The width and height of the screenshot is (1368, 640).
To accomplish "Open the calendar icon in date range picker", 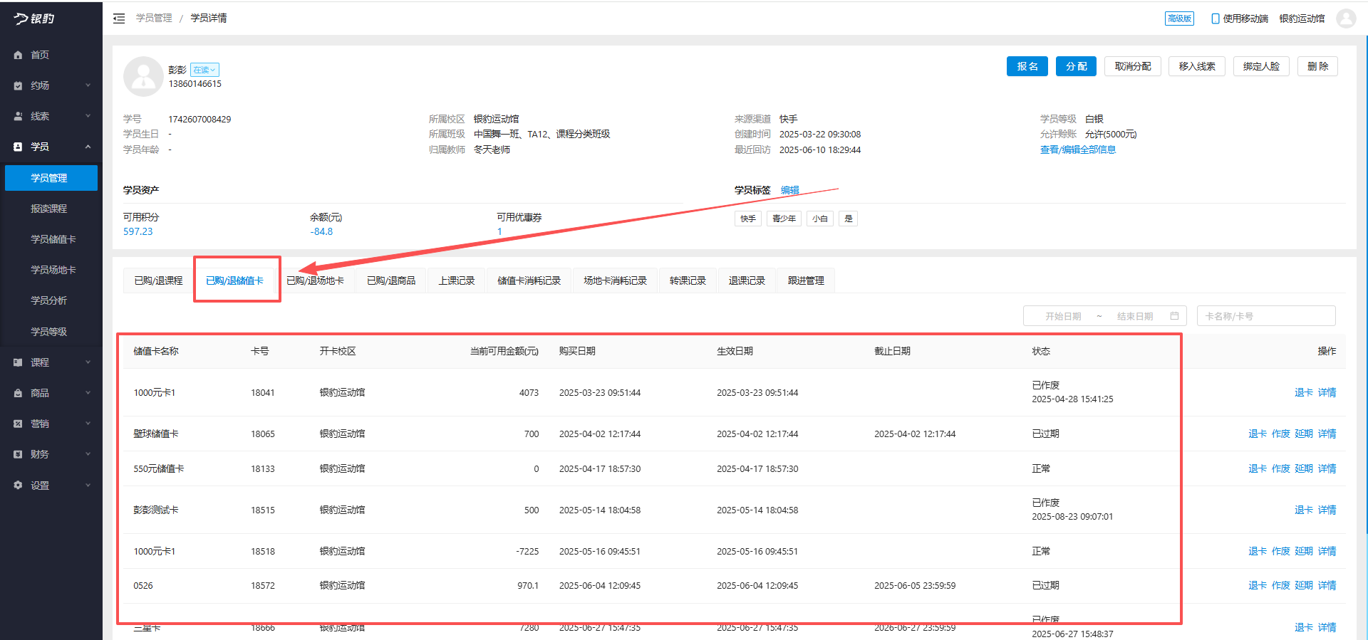I will 1174,316.
